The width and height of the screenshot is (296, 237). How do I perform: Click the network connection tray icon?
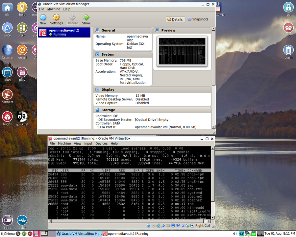pyautogui.click(x=247, y=234)
